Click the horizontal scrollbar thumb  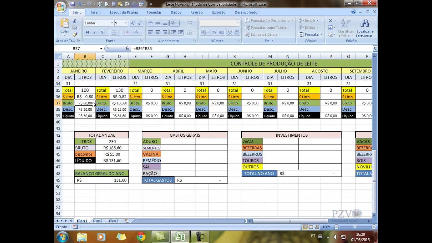[x=290, y=221]
